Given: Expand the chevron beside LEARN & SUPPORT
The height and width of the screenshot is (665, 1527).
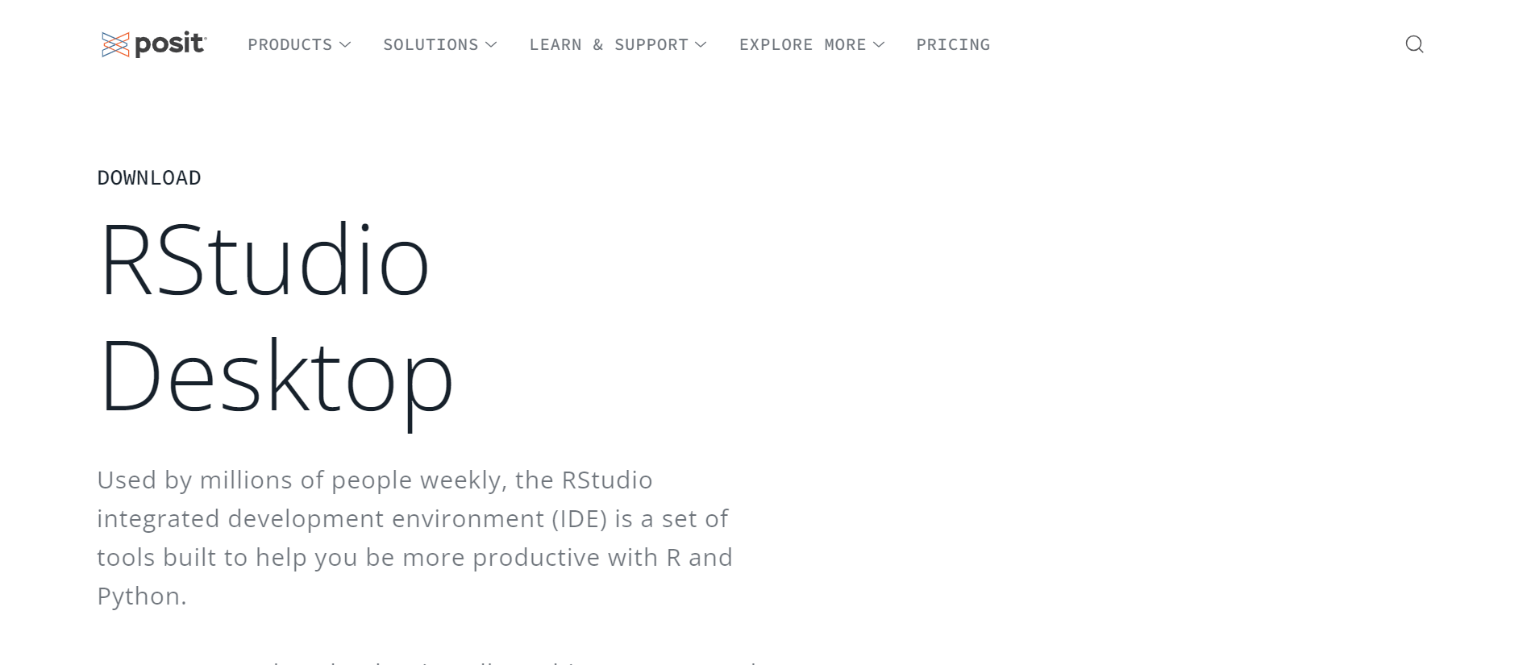Looking at the screenshot, I should (701, 44).
